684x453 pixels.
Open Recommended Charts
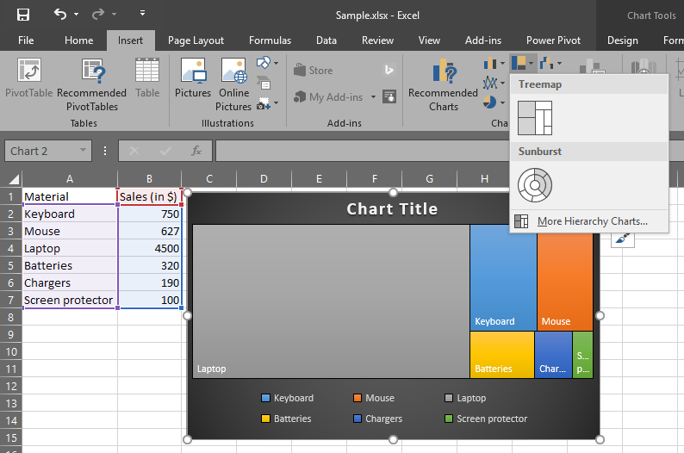pyautogui.click(x=443, y=85)
